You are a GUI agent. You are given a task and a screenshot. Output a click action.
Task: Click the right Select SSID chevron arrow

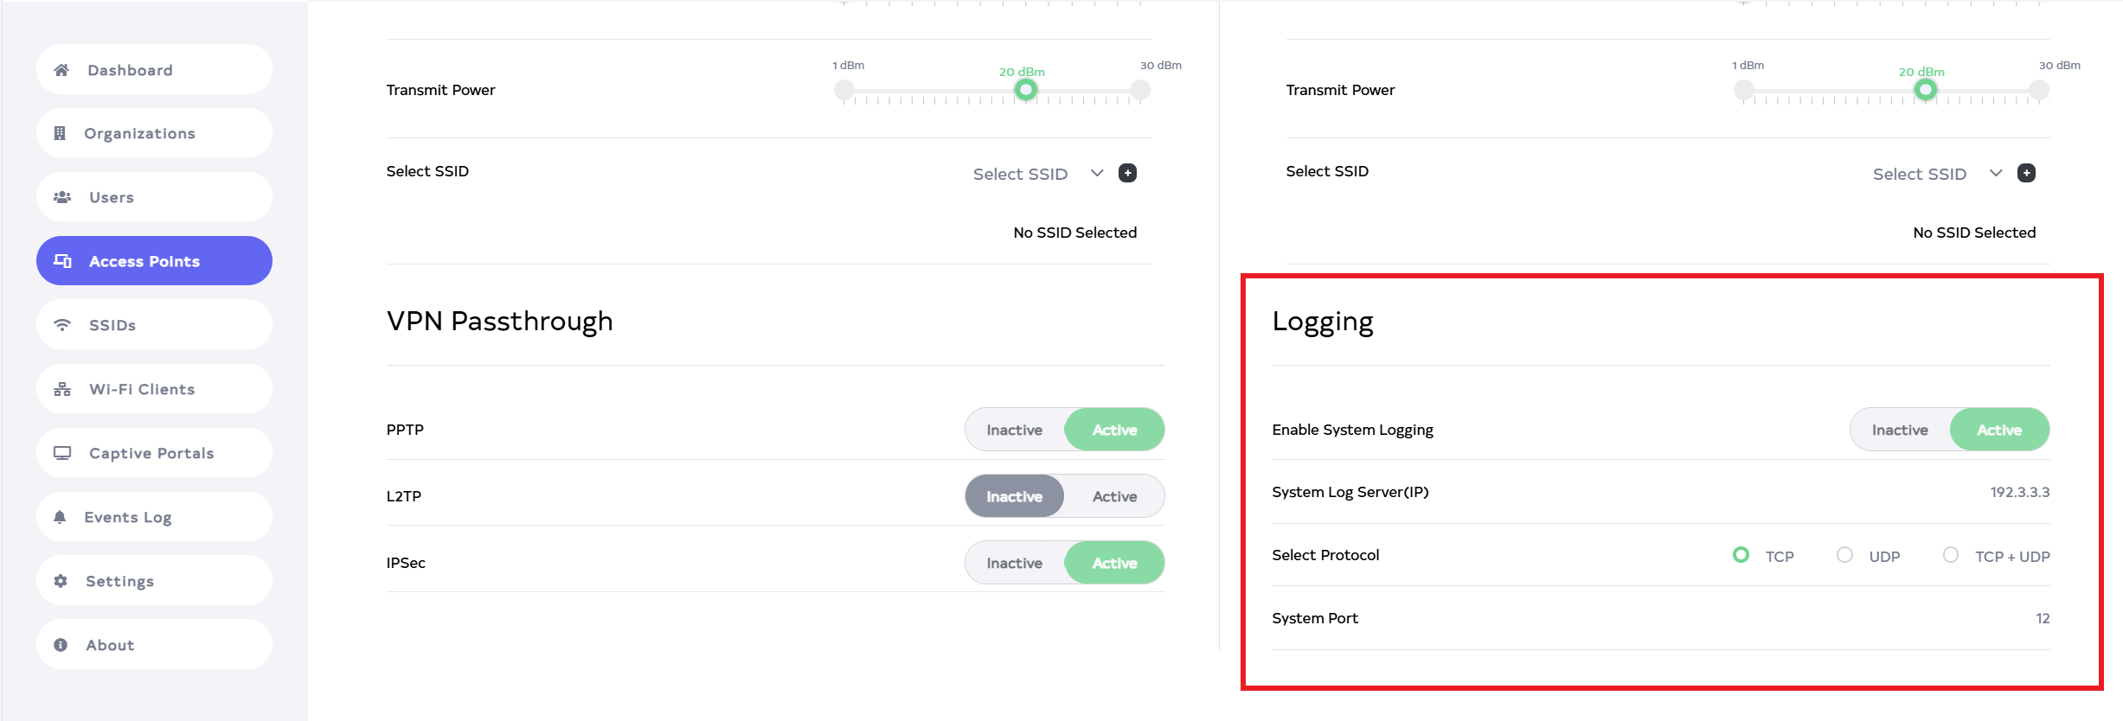click(1996, 173)
